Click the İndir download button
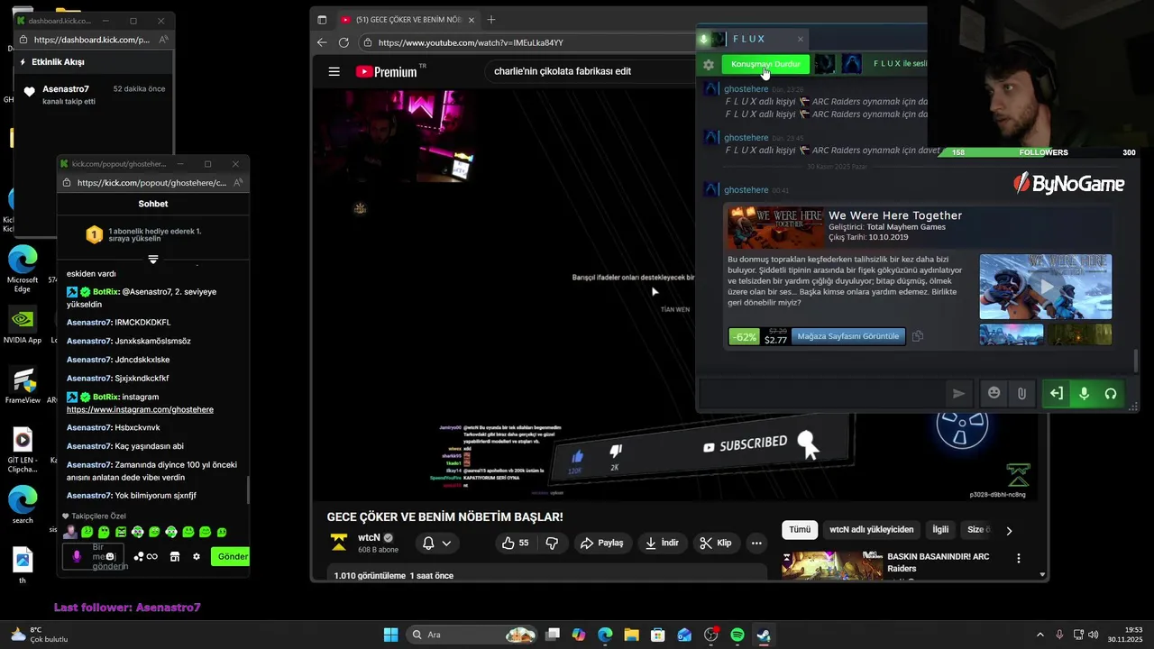 [661, 543]
